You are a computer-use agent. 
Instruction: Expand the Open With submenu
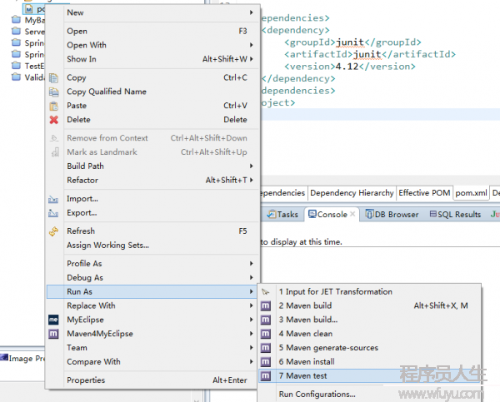(x=252, y=45)
